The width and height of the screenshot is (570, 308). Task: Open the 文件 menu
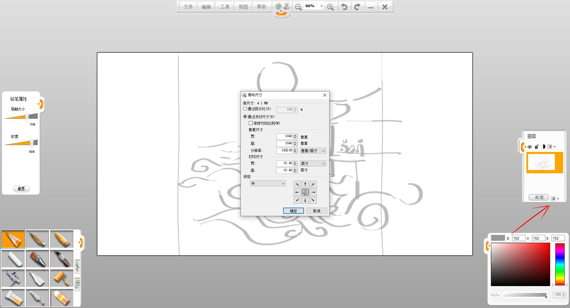188,7
